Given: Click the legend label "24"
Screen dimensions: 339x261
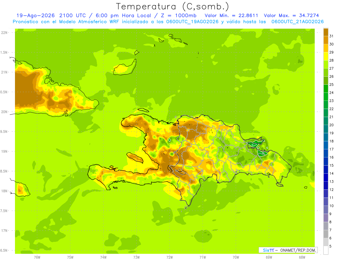Looking at the screenshot, I should [331, 92].
